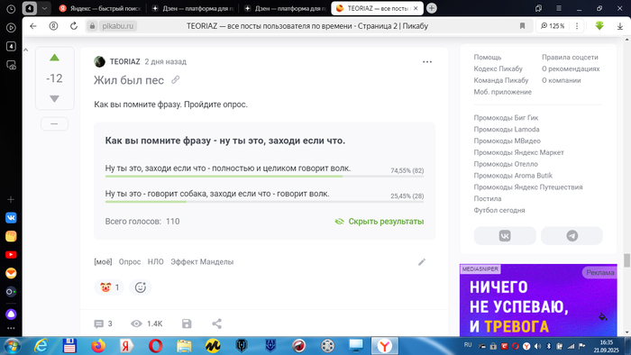The height and width of the screenshot is (355, 631).
Task: Open TEORIAZ user avatar
Action: click(x=99, y=61)
